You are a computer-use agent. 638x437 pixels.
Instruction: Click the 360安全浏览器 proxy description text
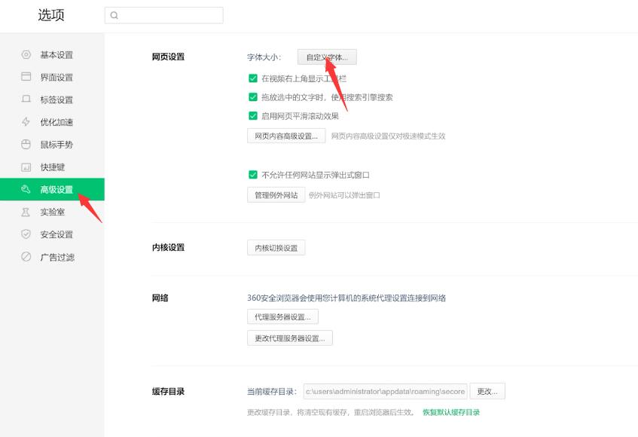[346, 298]
